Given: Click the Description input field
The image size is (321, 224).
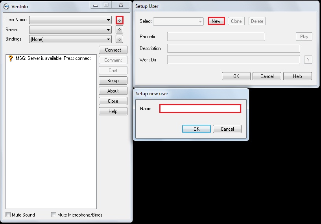Looking at the screenshot, I should pyautogui.click(x=234, y=48).
